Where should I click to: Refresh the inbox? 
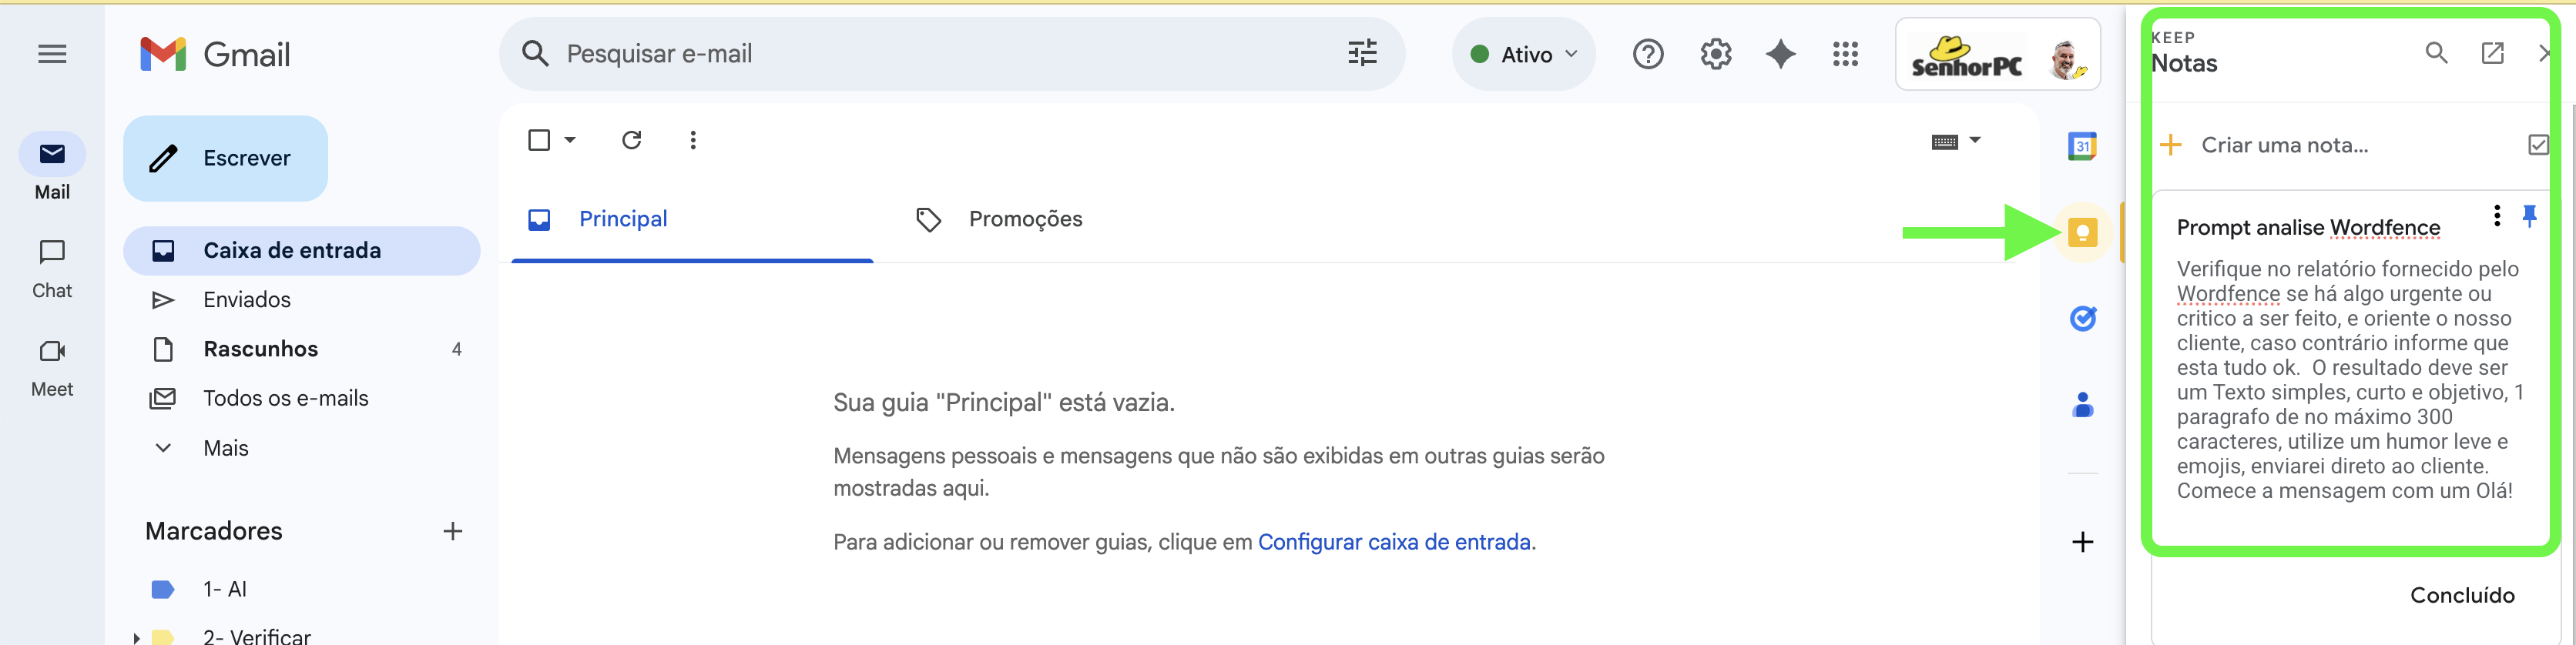point(631,140)
